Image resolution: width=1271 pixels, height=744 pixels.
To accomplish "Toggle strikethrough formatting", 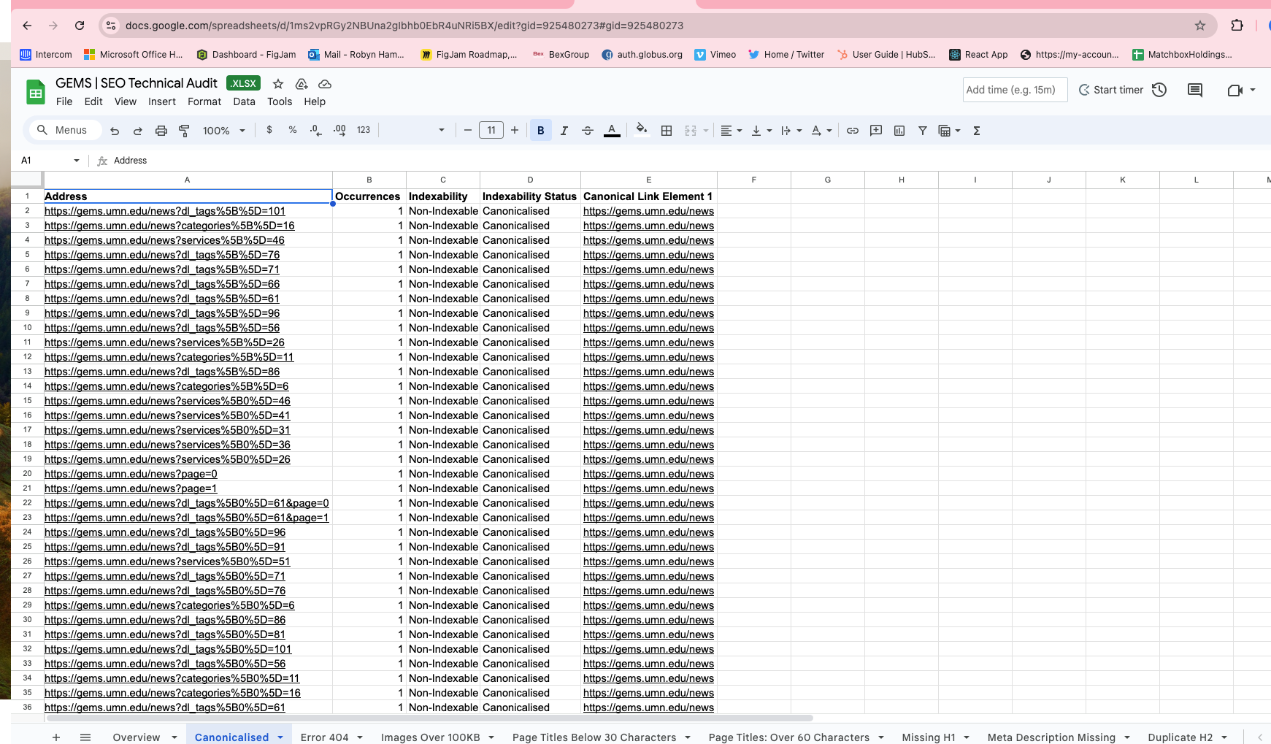I will coord(587,131).
